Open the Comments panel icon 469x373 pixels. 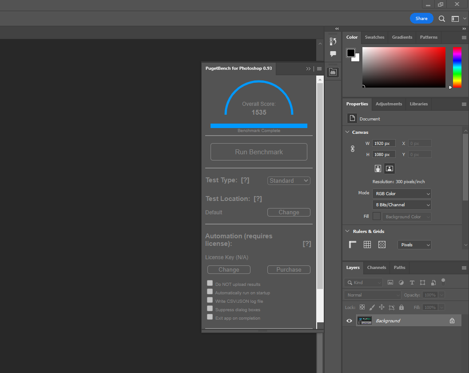[333, 54]
